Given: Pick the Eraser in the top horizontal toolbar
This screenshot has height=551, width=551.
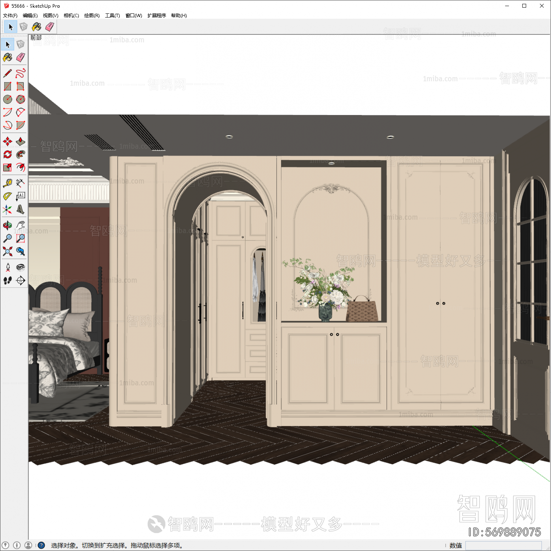Looking at the screenshot, I should click(50, 27).
